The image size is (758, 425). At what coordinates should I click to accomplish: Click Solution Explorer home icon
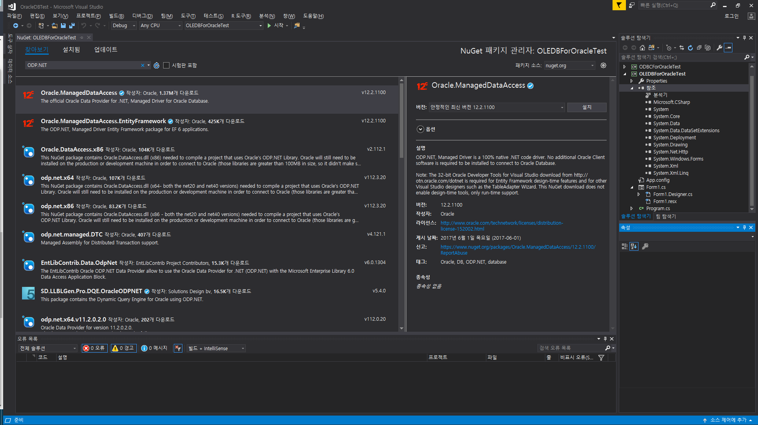click(642, 48)
